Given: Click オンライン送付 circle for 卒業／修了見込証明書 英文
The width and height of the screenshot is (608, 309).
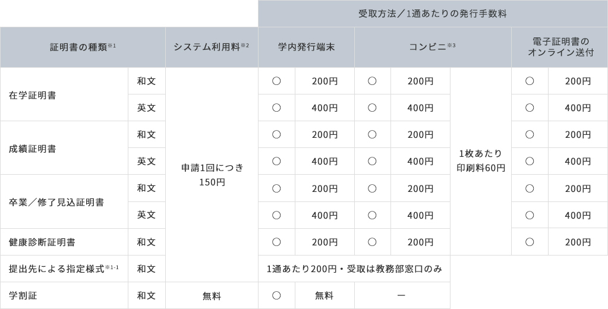Looking at the screenshot, I should tap(530, 215).
